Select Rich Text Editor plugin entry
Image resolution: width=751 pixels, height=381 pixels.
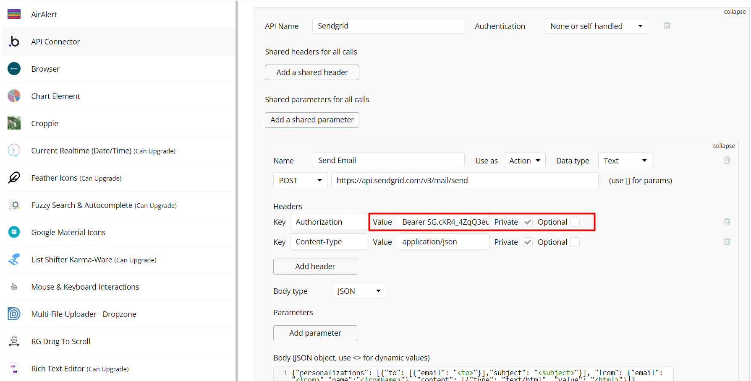click(x=119, y=368)
